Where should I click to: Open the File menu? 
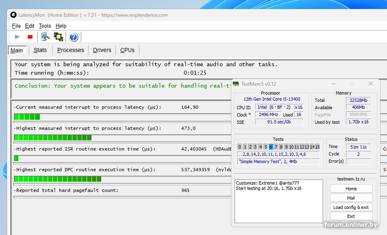[x=16, y=26]
